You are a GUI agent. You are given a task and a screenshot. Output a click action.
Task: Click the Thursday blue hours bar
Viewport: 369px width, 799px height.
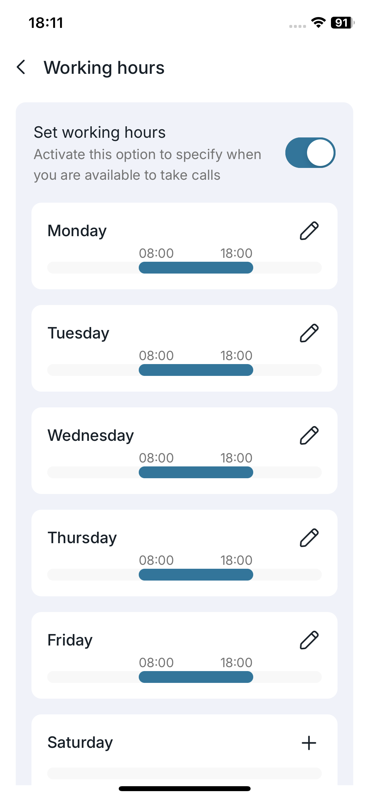(x=196, y=575)
